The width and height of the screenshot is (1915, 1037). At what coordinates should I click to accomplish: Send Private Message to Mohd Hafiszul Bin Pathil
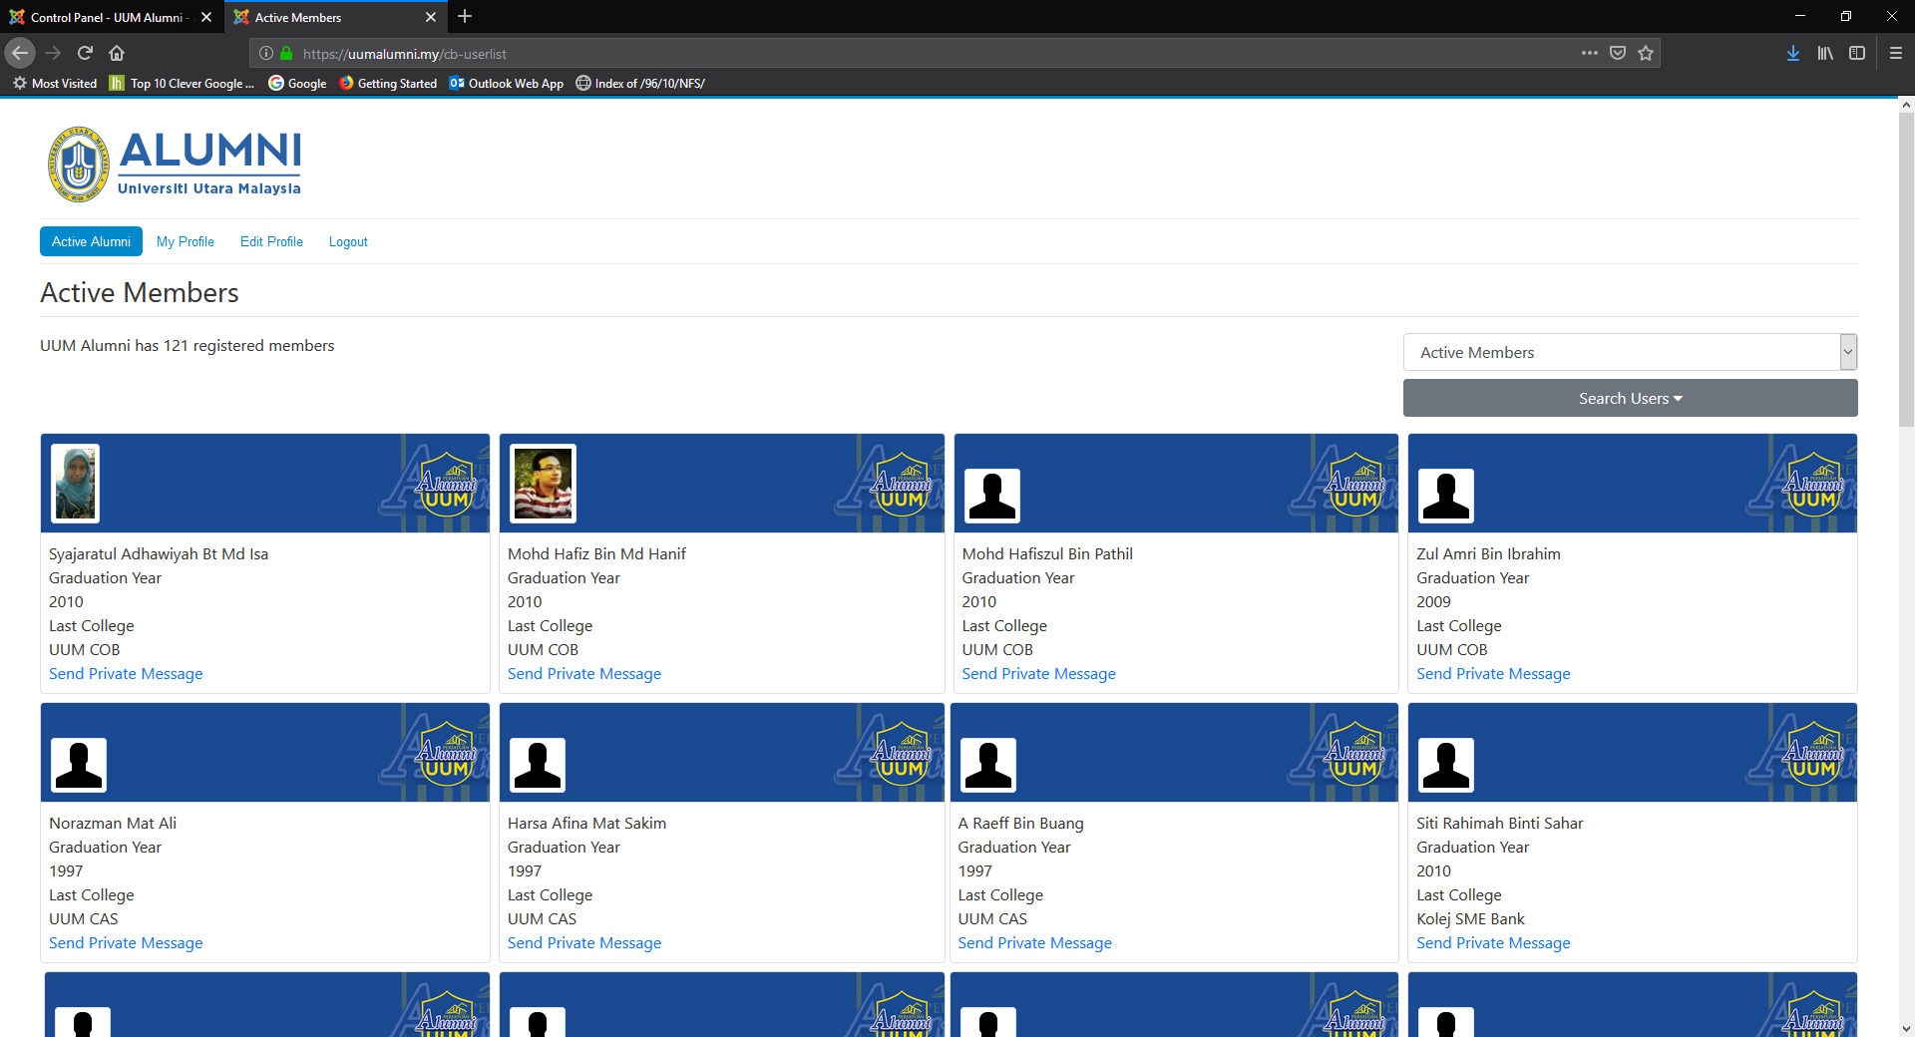(x=1039, y=674)
